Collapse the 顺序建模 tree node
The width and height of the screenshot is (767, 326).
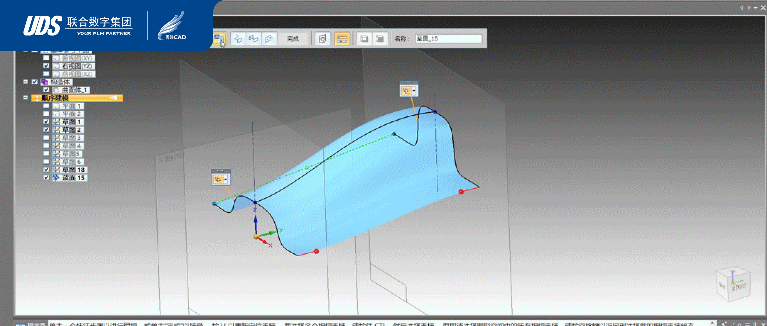tap(25, 97)
